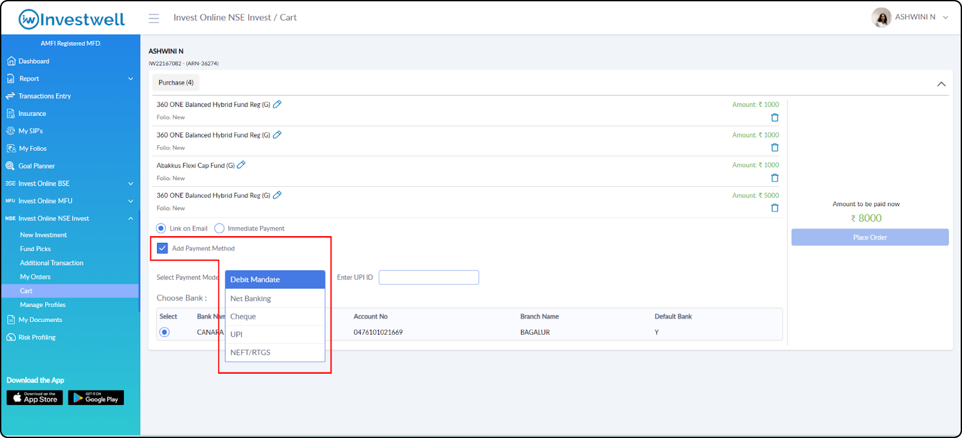Open My Orders in sidebar

(35, 277)
